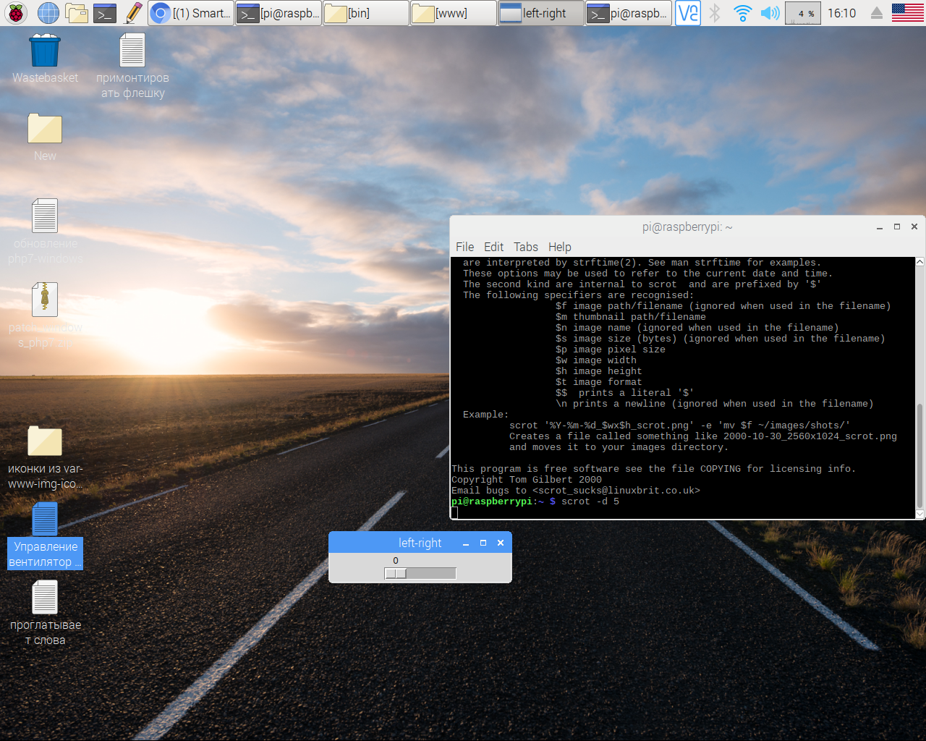Click the VNC server tray icon
Screen dimensions: 926x741
coord(687,12)
